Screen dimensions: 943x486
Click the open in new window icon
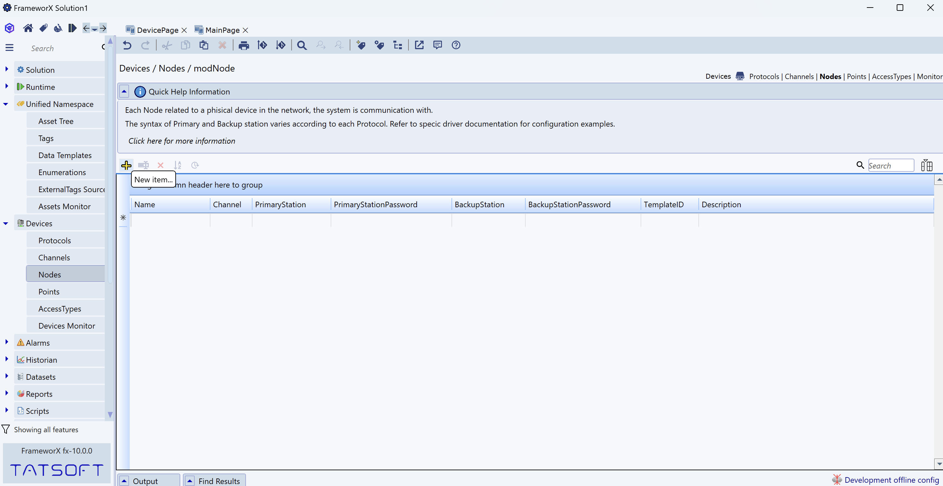(x=419, y=45)
